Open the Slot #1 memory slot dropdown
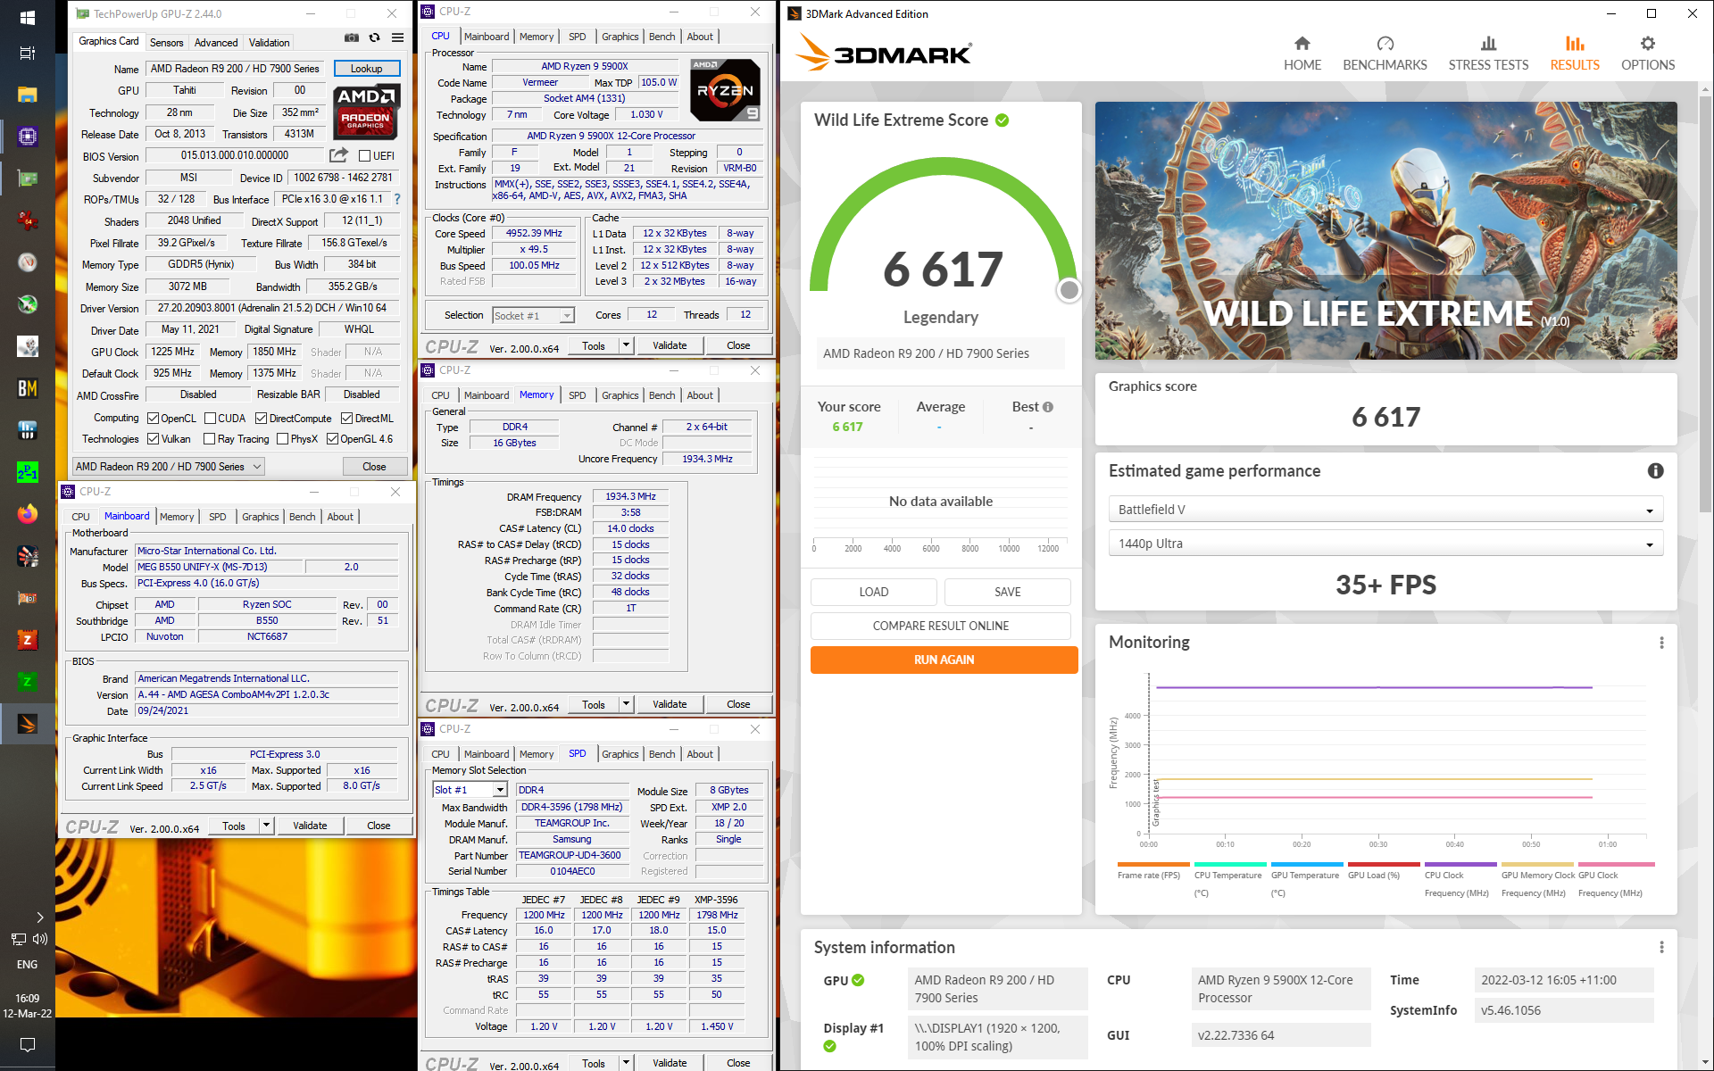The width and height of the screenshot is (1714, 1071). [470, 790]
